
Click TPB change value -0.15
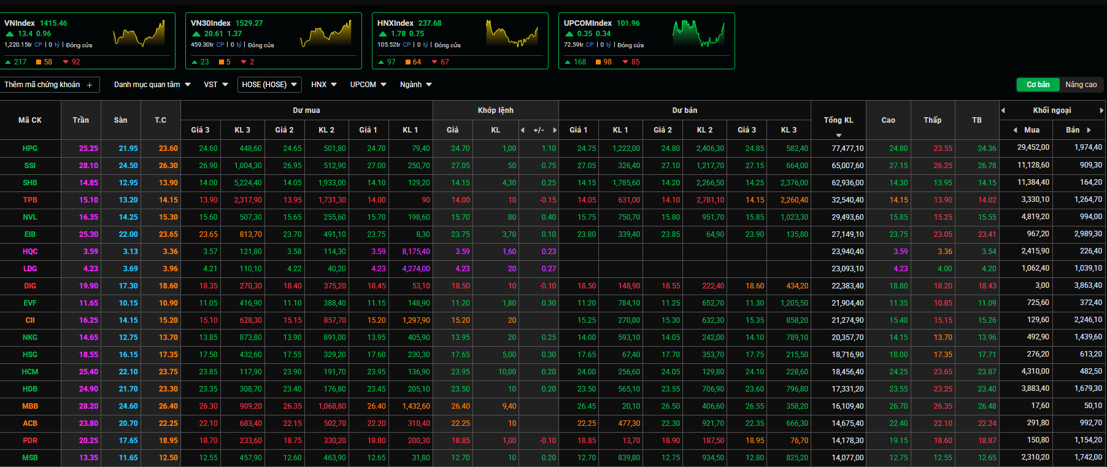click(x=548, y=200)
